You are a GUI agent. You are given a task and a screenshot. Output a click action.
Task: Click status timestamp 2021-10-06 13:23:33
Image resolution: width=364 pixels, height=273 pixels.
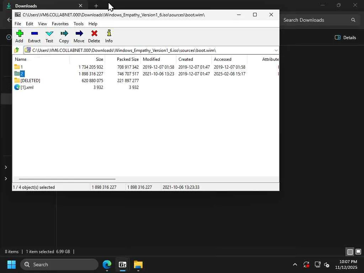pos(181,187)
